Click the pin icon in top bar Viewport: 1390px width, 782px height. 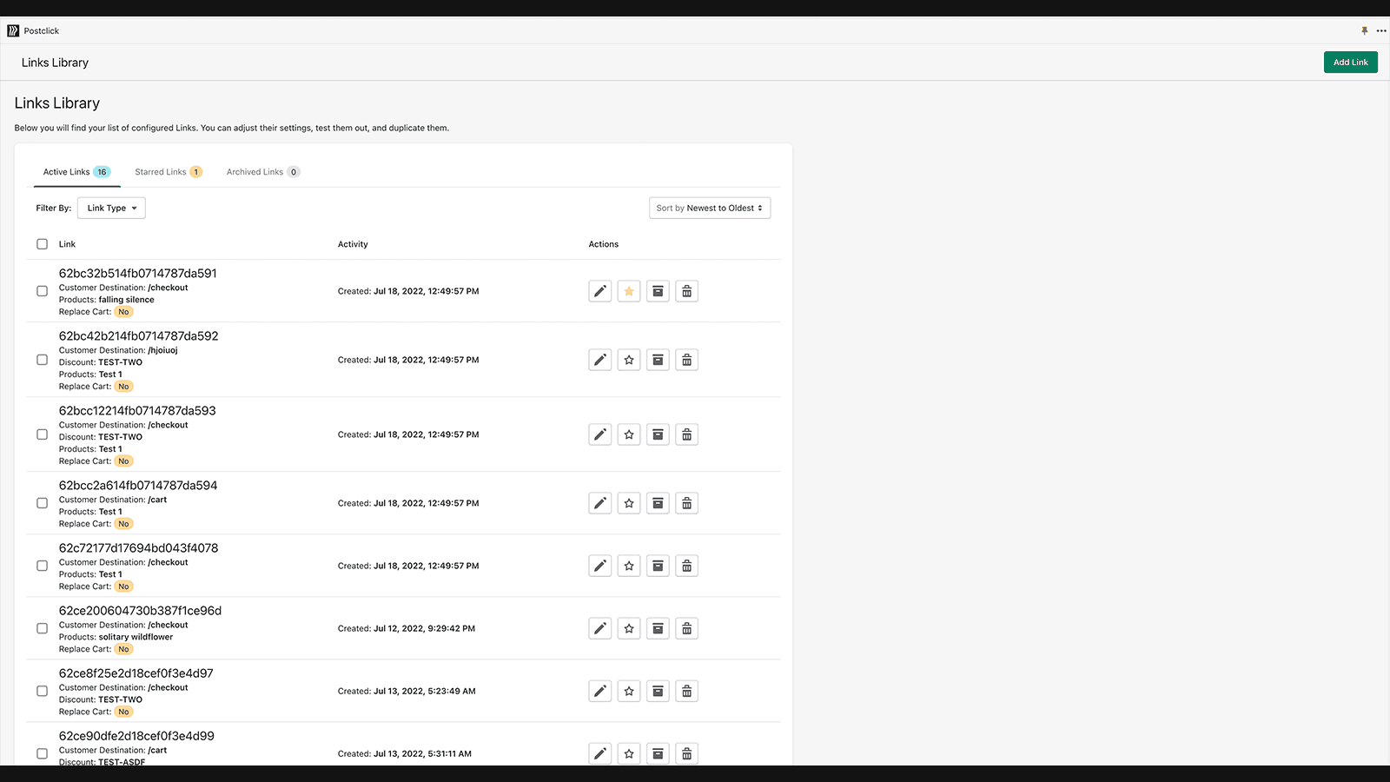[x=1364, y=30]
